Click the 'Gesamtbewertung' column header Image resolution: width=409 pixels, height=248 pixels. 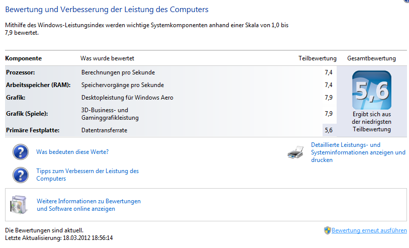(371, 58)
